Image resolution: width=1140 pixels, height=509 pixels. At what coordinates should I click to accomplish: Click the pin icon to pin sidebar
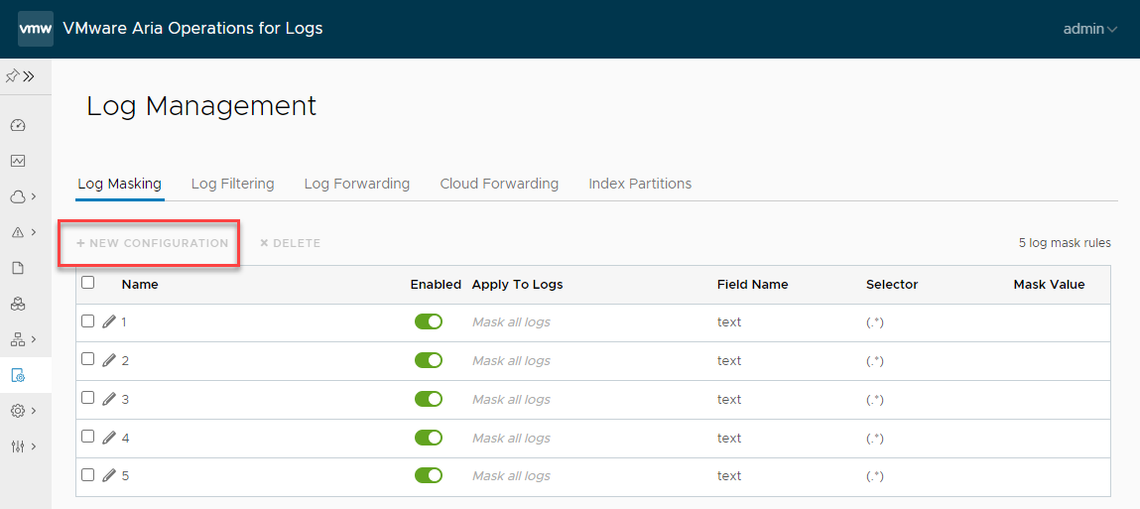12,76
